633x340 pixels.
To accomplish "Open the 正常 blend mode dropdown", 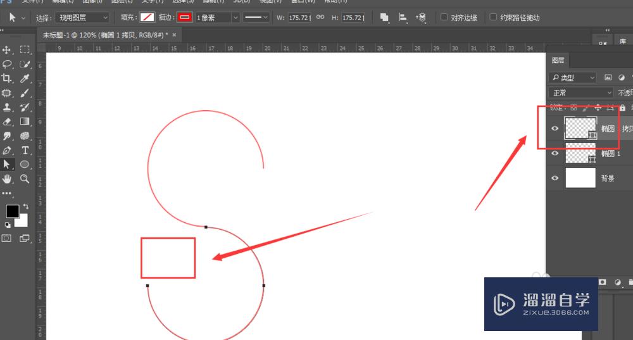I will 580,93.
